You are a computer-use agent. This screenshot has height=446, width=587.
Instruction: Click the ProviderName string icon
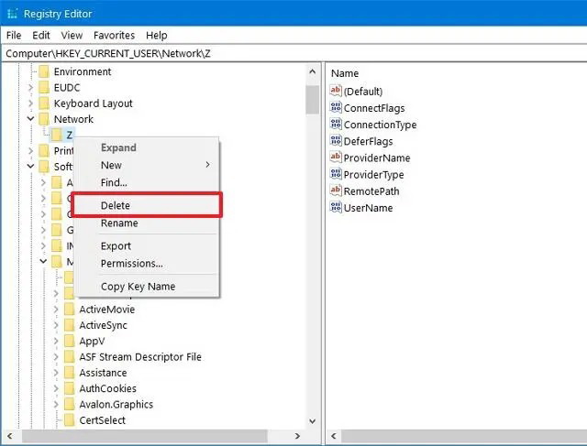(336, 157)
